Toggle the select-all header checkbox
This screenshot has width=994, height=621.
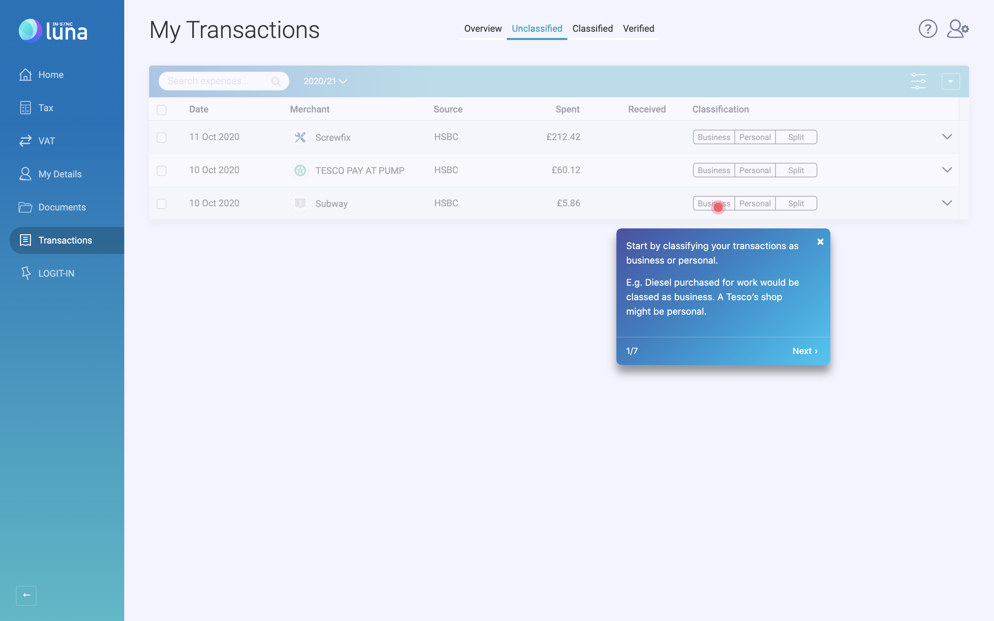point(162,110)
